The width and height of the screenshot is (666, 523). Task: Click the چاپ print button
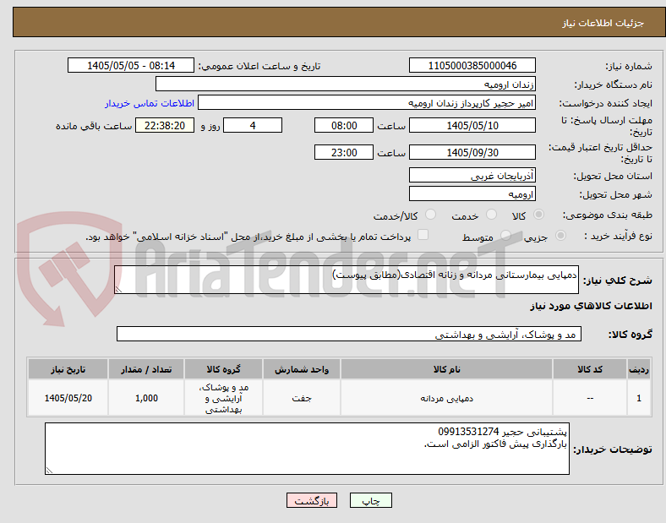pyautogui.click(x=371, y=500)
